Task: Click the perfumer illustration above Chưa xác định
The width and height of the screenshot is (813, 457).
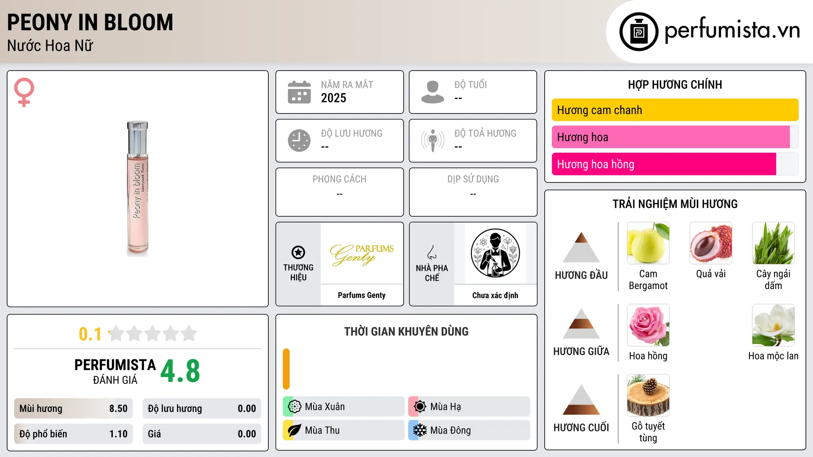Action: pyautogui.click(x=495, y=253)
